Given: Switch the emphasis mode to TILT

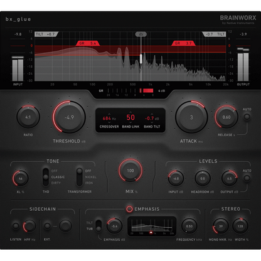Looking at the screenshot, I should tap(89, 223).
